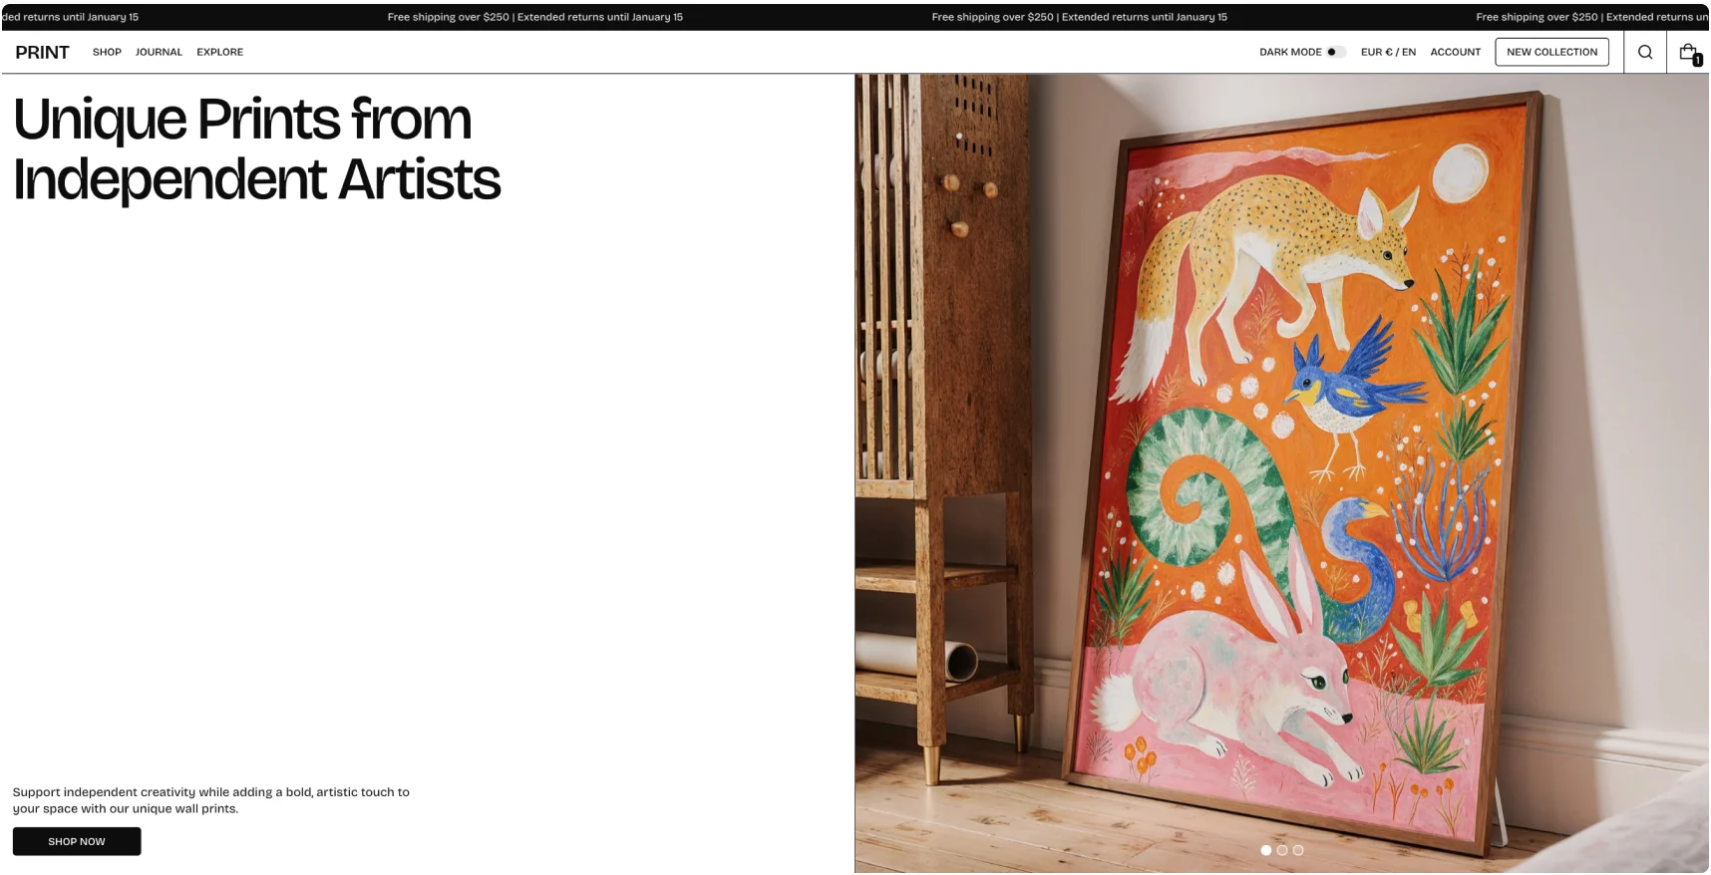Click the framed animal print image
The height and width of the screenshot is (875, 1711).
click(1281, 473)
